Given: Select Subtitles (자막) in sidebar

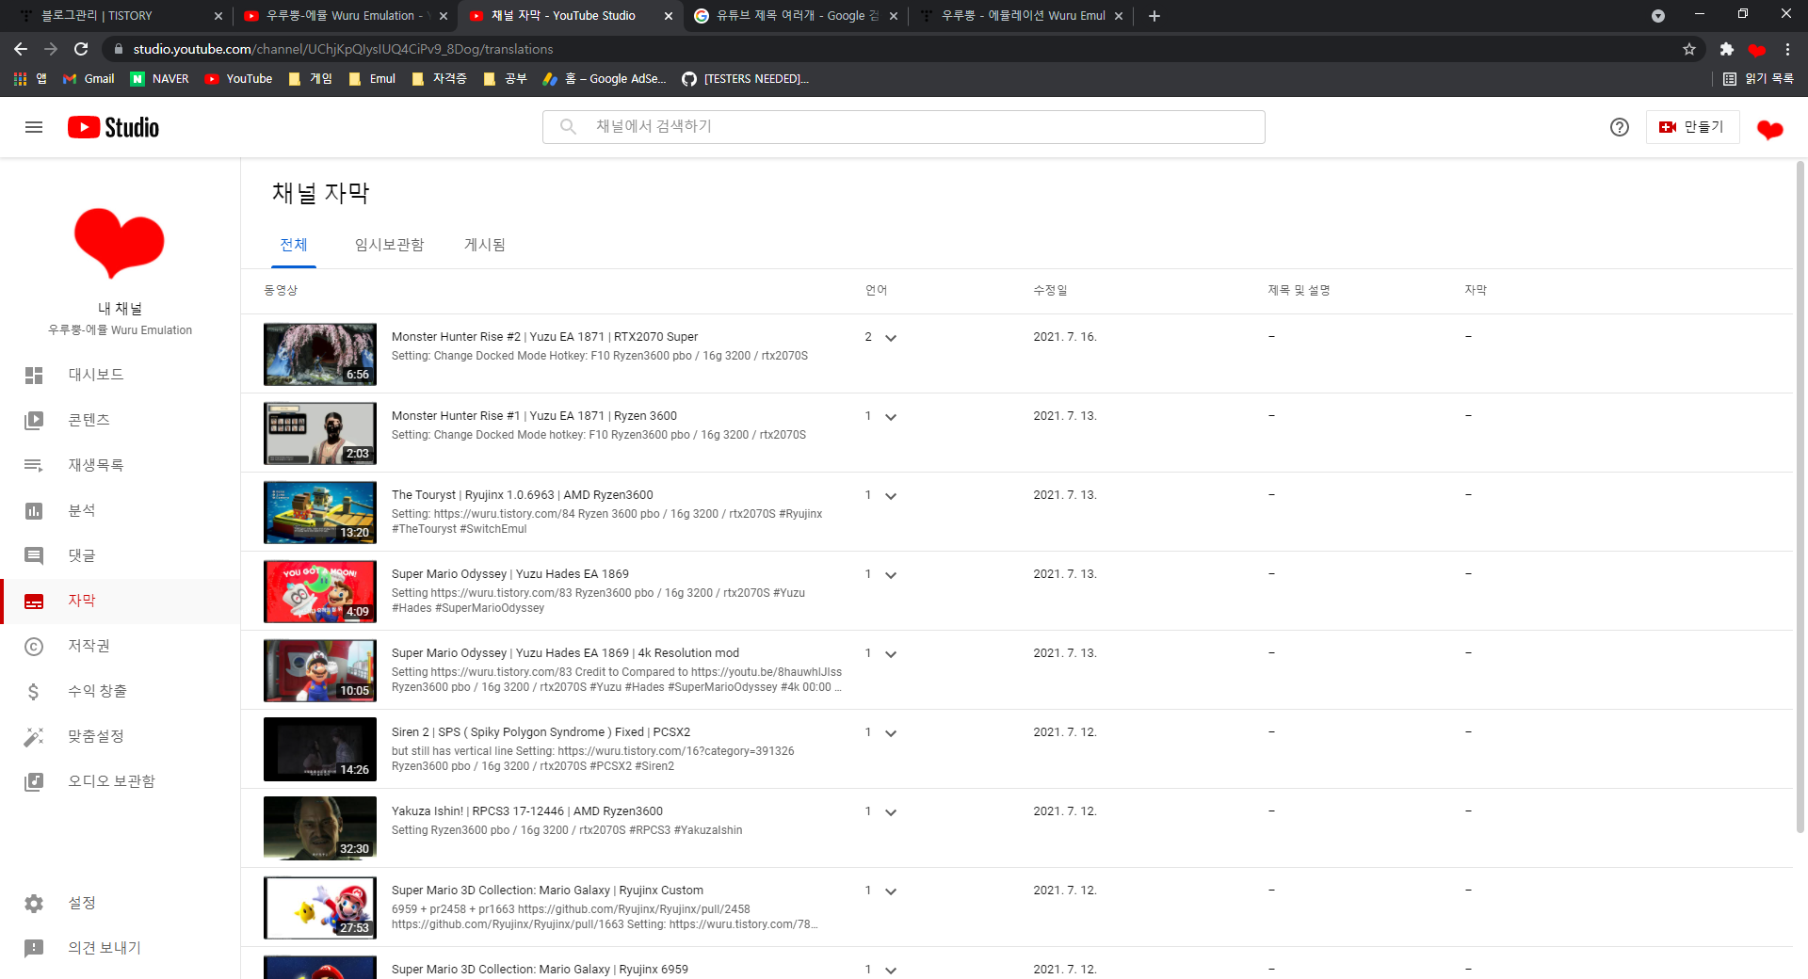Looking at the screenshot, I should pyautogui.click(x=120, y=601).
